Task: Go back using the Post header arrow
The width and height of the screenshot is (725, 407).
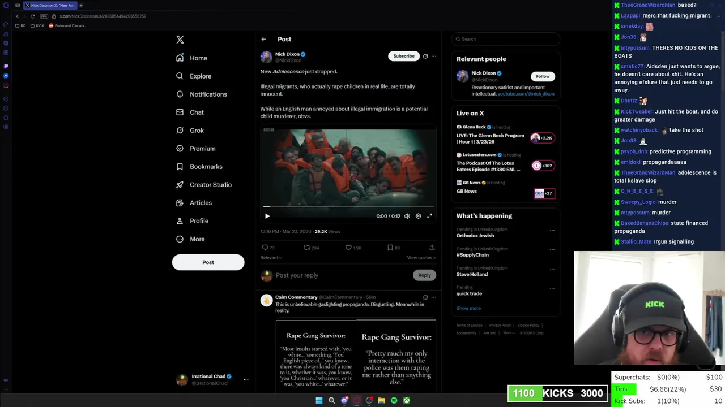Action: coord(263,39)
